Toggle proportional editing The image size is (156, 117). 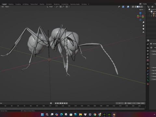click(67, 7)
